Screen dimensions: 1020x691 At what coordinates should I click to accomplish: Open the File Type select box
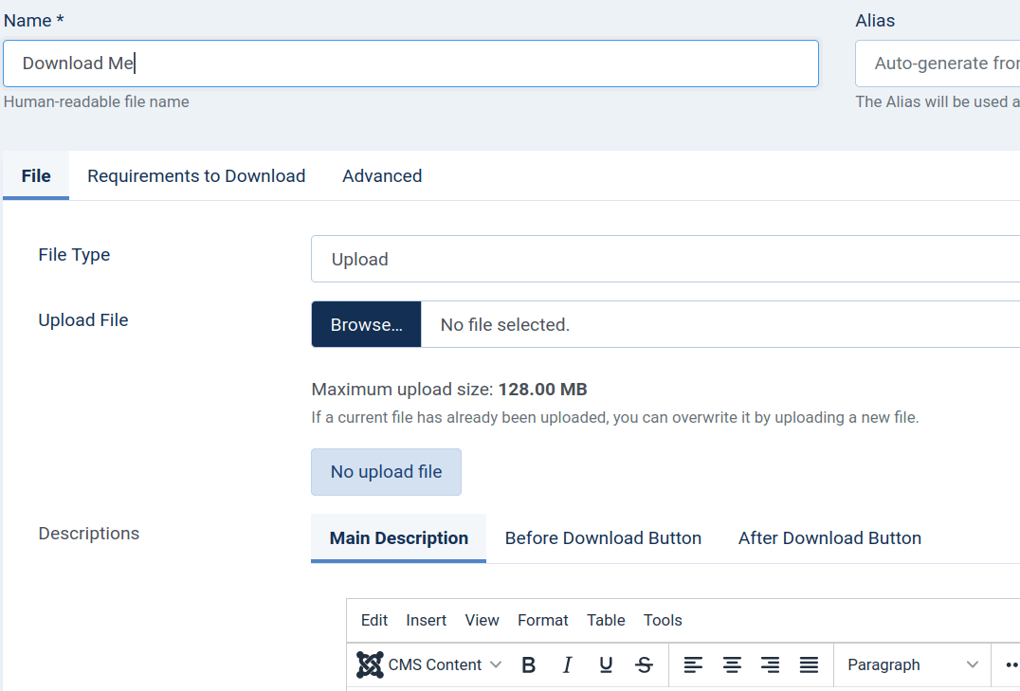pos(665,259)
